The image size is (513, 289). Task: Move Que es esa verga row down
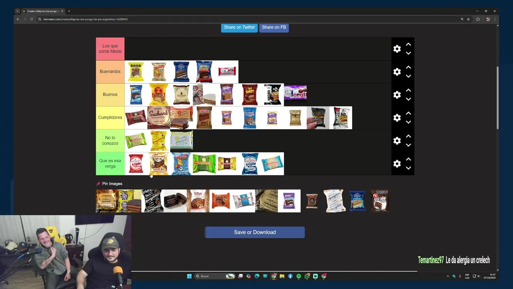408,168
